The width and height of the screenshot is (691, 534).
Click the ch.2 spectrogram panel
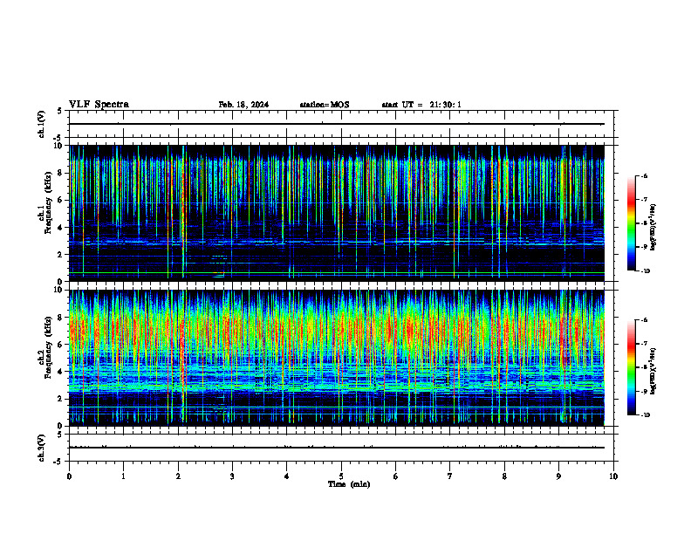tap(337, 358)
